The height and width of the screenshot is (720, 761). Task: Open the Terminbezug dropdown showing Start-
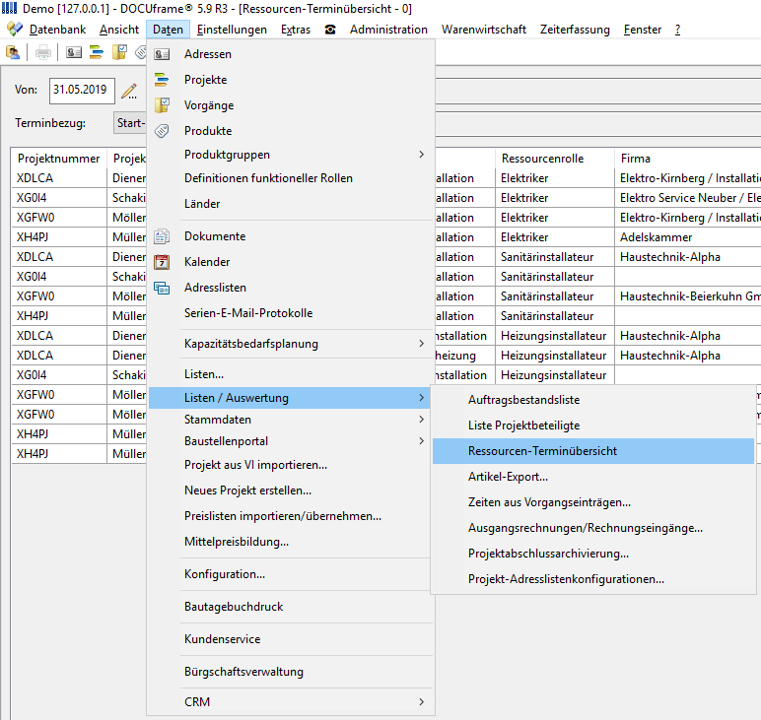pos(130,123)
